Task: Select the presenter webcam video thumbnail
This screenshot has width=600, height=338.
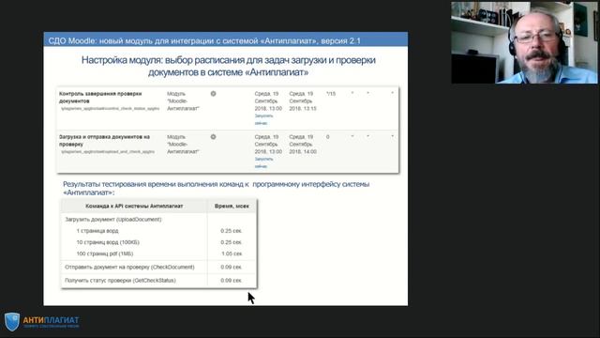Action: point(524,42)
